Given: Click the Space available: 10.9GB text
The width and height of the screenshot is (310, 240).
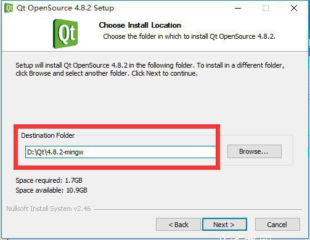Looking at the screenshot, I should point(51,190).
